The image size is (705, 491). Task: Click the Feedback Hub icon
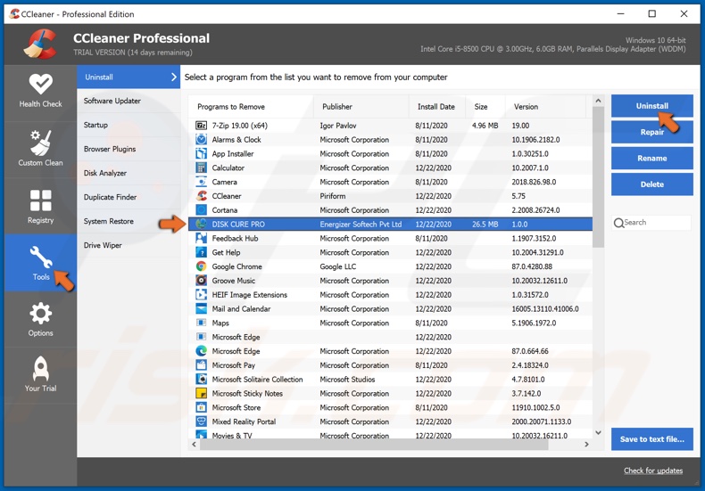(x=201, y=238)
